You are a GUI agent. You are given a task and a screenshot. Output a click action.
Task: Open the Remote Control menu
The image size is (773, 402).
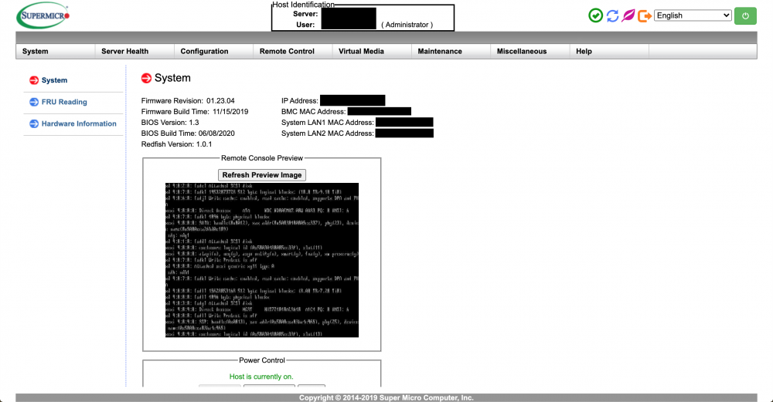pyautogui.click(x=293, y=51)
